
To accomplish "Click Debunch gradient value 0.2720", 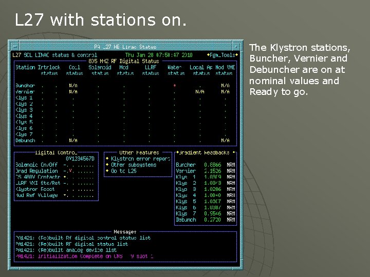I will click(212, 220).
